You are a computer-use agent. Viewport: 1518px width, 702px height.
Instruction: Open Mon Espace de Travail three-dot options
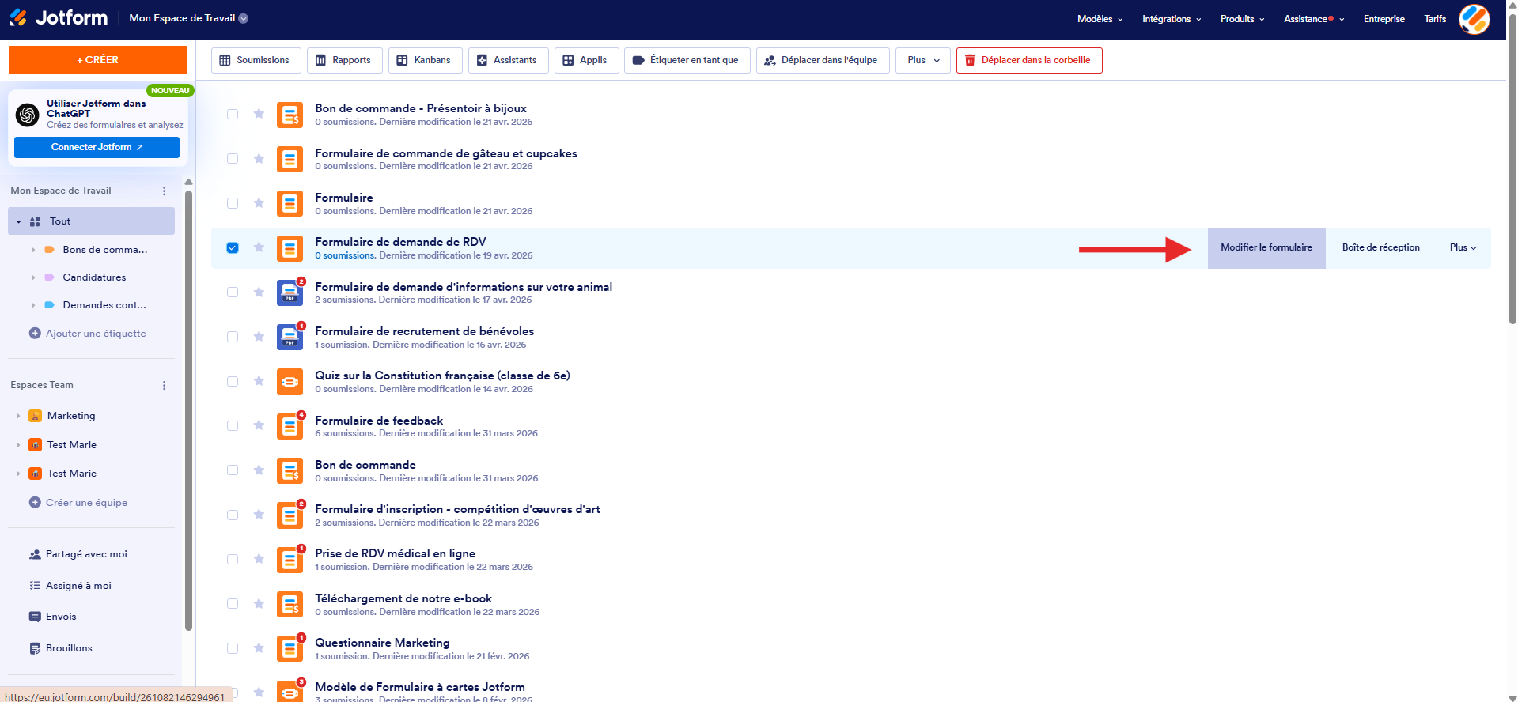pos(165,191)
